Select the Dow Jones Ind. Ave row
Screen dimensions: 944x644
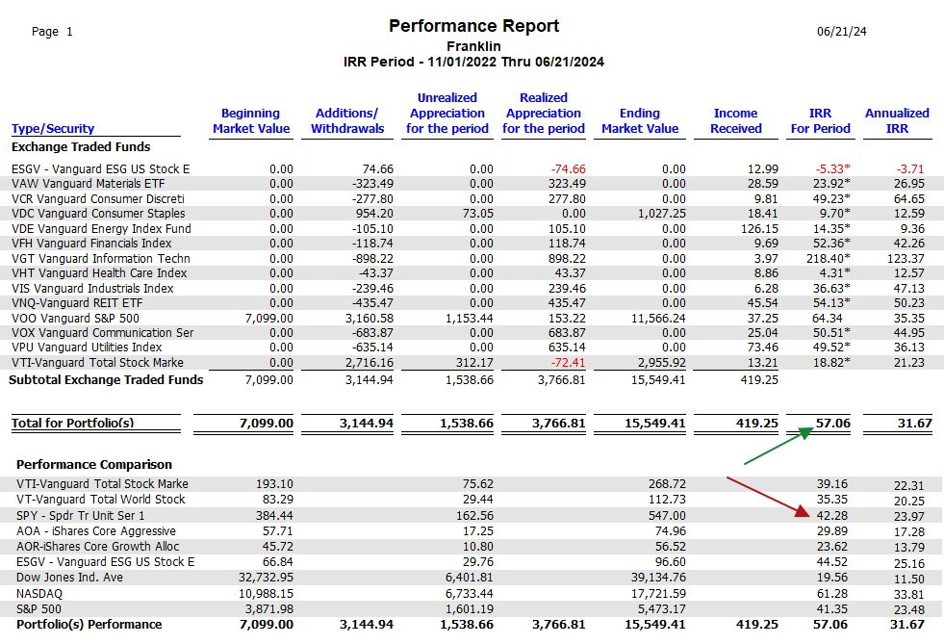click(472, 578)
